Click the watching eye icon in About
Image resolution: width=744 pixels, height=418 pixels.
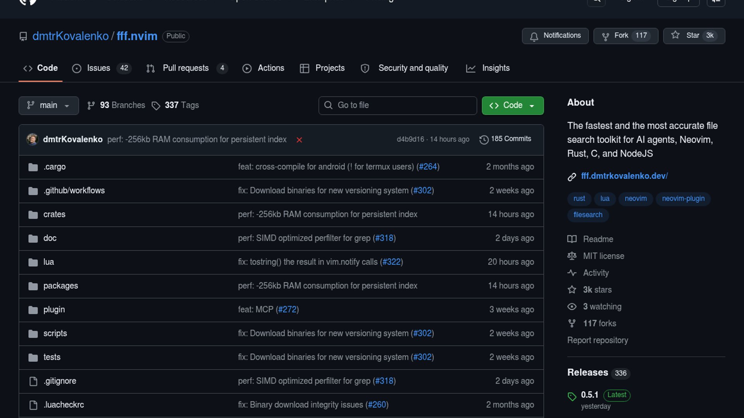tap(572, 307)
